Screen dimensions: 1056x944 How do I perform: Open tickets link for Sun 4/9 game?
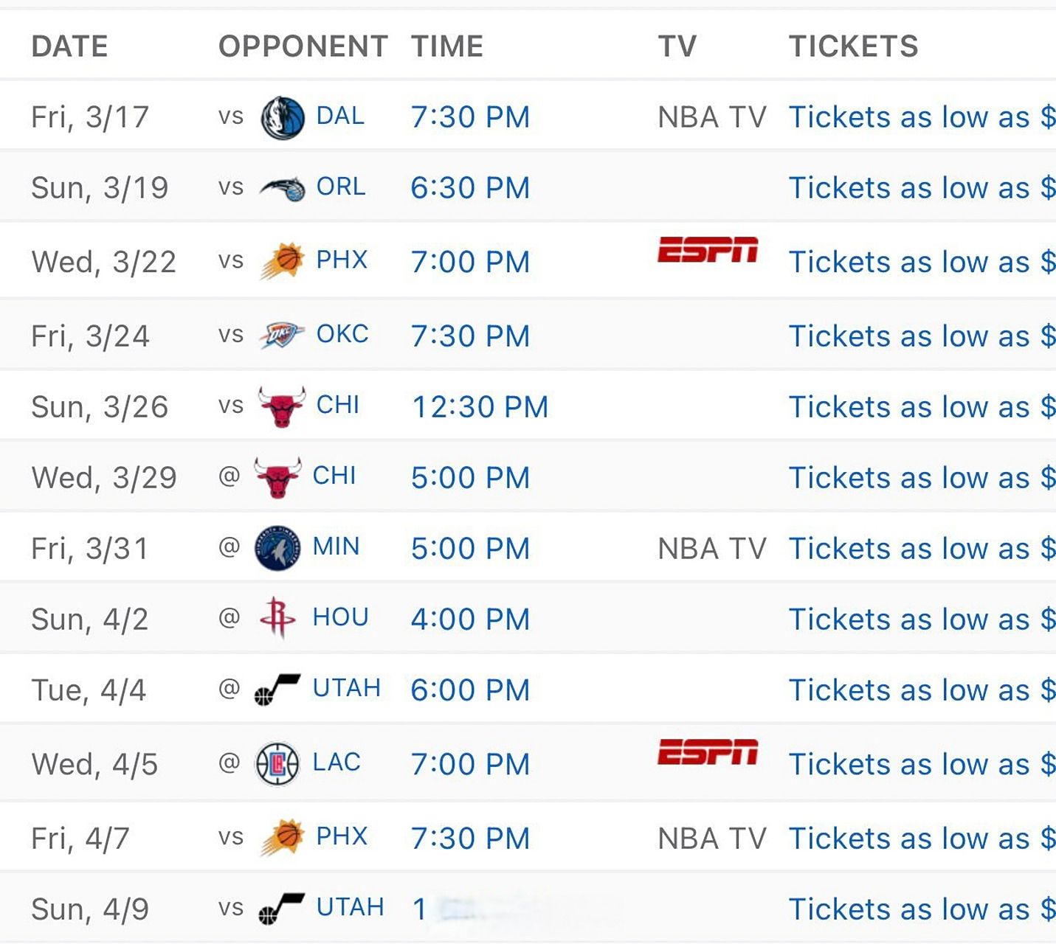(x=922, y=909)
